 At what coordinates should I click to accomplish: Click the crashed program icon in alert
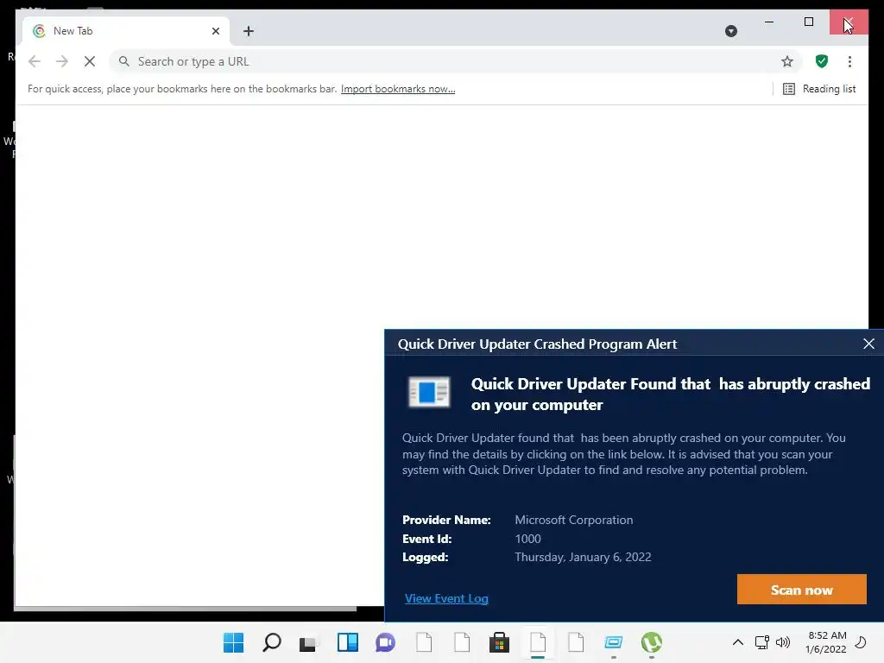click(x=429, y=392)
